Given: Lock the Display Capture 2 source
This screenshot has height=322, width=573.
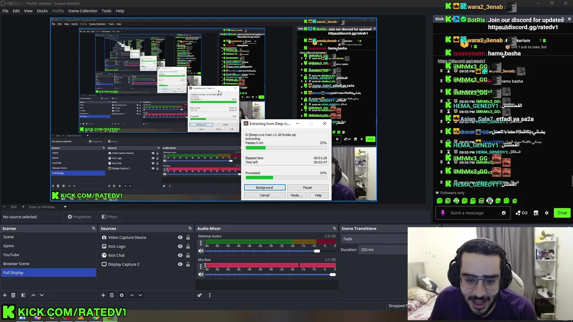Looking at the screenshot, I should 188,264.
